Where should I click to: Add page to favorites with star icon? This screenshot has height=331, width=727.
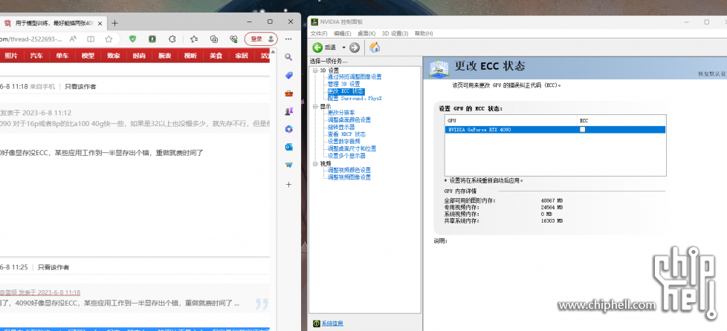pos(109,39)
